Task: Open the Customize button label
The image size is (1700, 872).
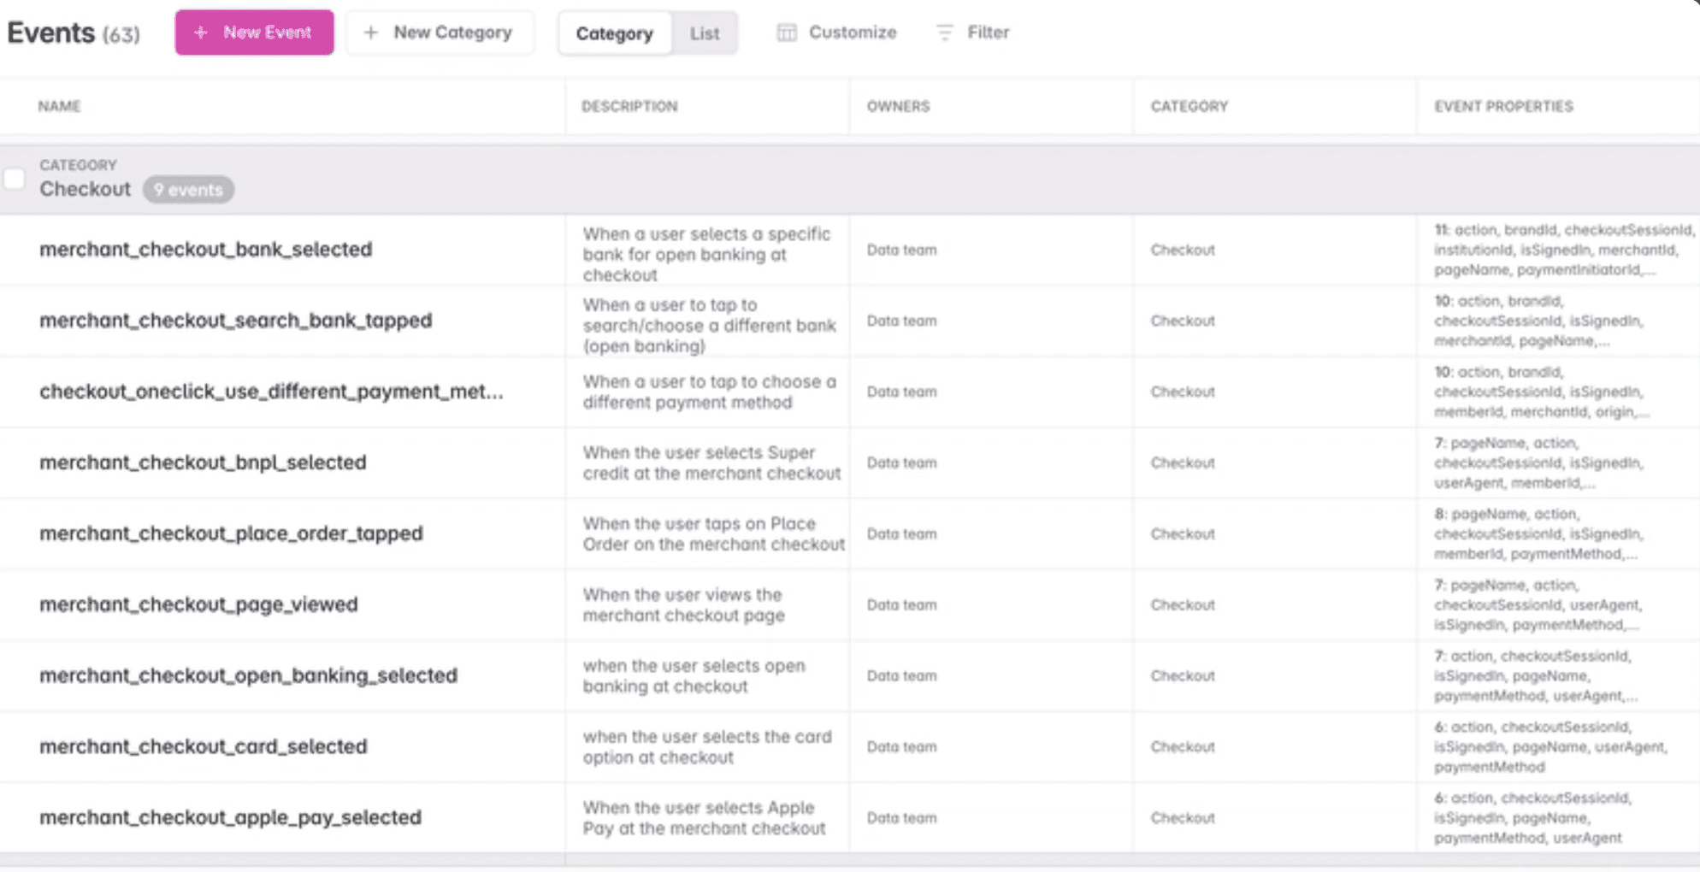Action: 853,32
